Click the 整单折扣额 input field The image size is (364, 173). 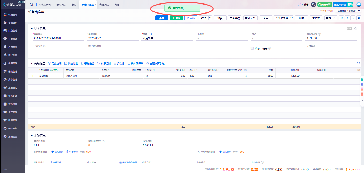(58, 145)
